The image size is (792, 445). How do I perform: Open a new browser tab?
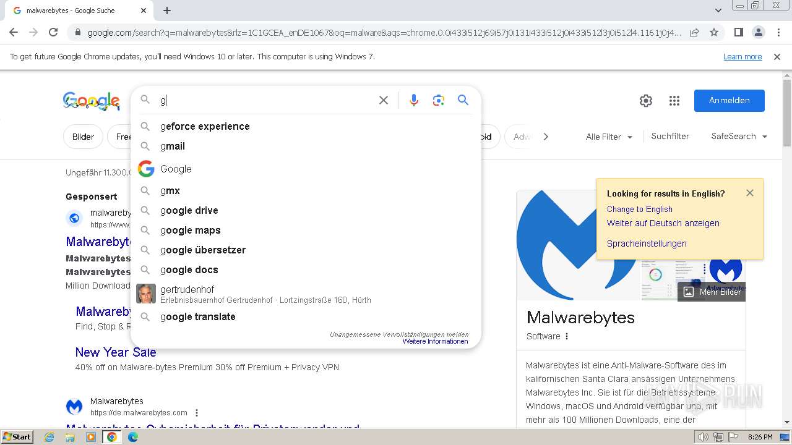tap(167, 11)
